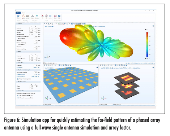Click the Compute icon in the ribbon
Viewport: 170px width, 136px height.
[37, 17]
